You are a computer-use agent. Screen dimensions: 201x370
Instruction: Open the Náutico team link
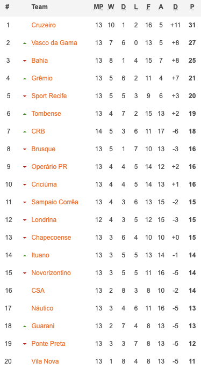coord(42,308)
